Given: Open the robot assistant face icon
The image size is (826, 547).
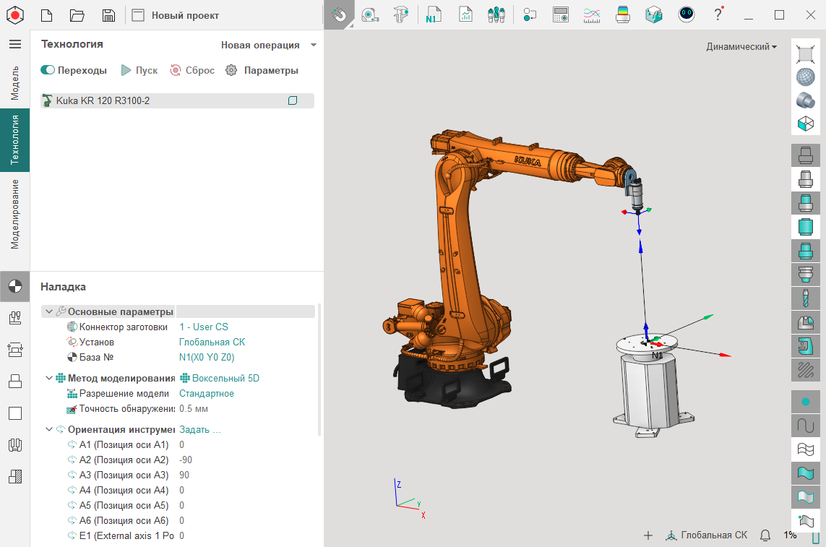Looking at the screenshot, I should point(687,14).
